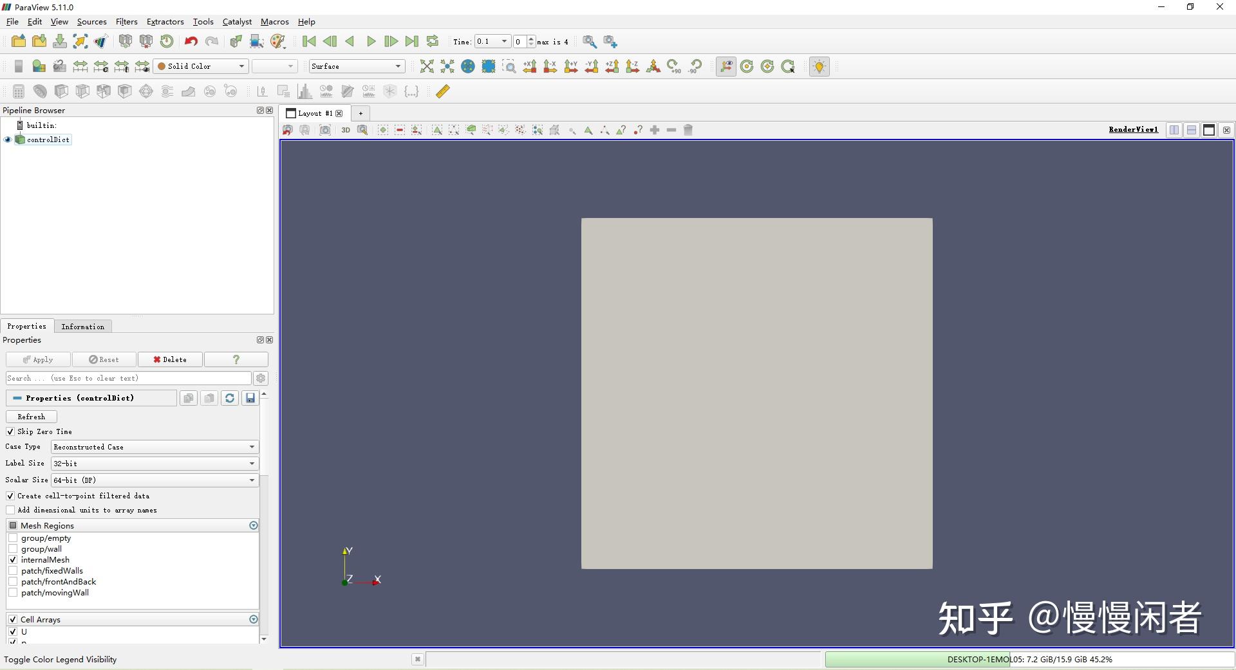Open the Solid Color coloring selector
This screenshot has width=1236, height=670.
point(200,66)
